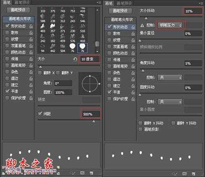Screen dimensions: 205x177
Task: Click lock icon beside 杂色 in left panel
Action: coord(31,72)
